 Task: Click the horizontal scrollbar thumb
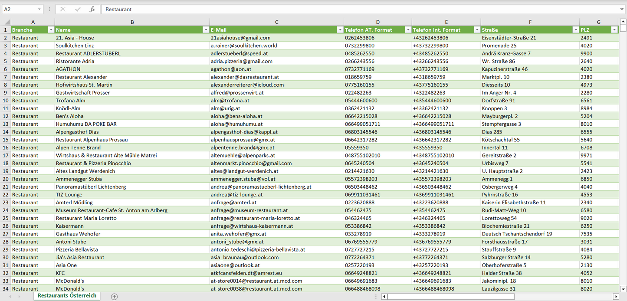point(450,297)
